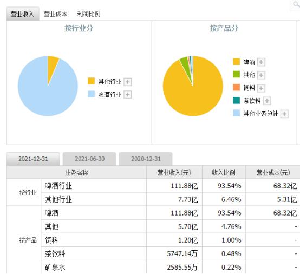Click the yellow 其他行业 legend swatch
The width and height of the screenshot is (300, 274).
tap(91, 81)
